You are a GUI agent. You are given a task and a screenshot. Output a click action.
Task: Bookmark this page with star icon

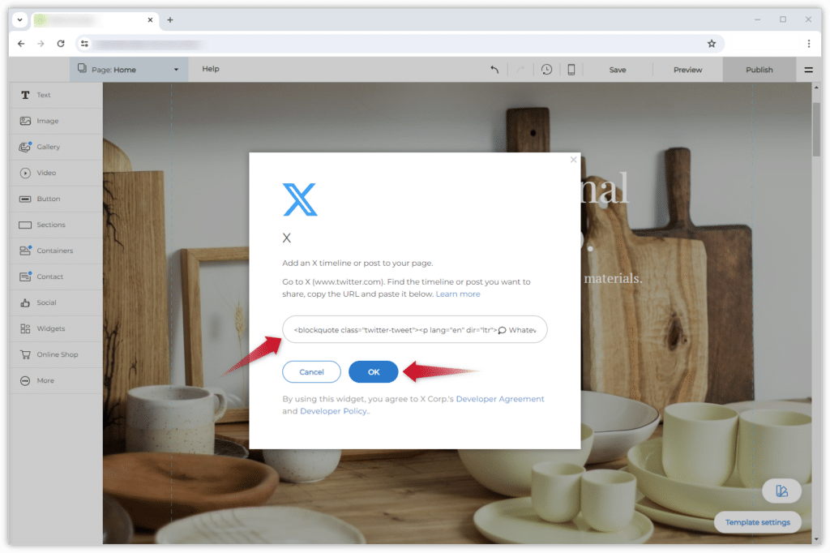pyautogui.click(x=712, y=44)
